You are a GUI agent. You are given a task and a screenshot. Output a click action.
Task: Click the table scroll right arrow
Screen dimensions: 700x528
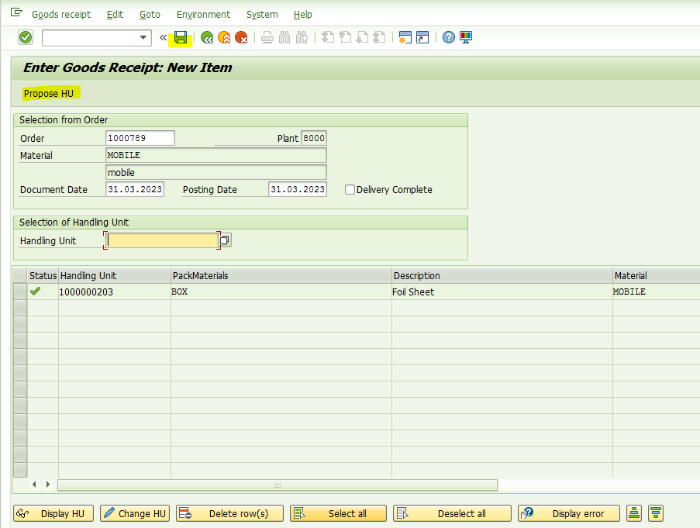[48, 485]
